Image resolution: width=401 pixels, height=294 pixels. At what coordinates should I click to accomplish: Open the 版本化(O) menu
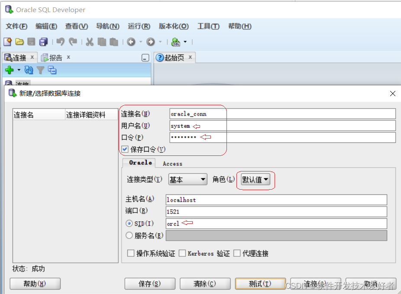click(x=174, y=26)
